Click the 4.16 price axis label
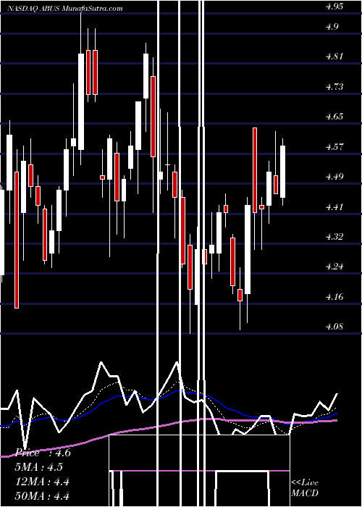 point(335,296)
